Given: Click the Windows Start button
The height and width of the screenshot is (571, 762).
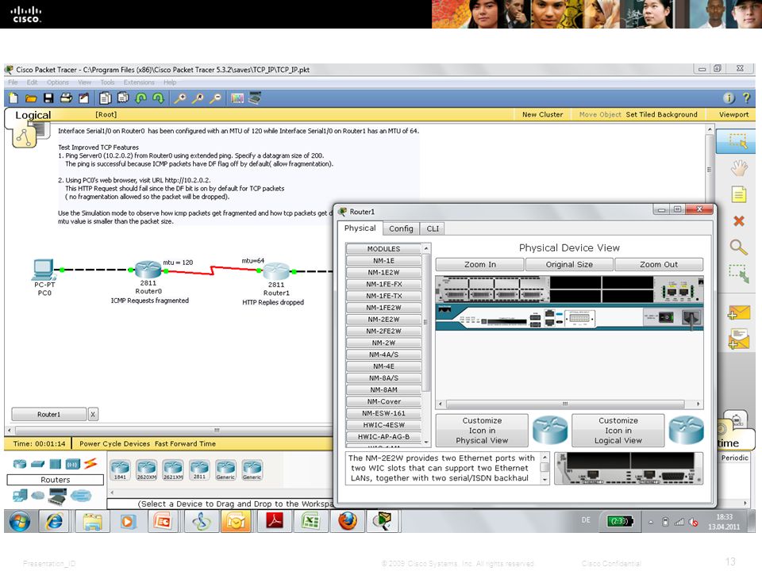Looking at the screenshot, I should pyautogui.click(x=20, y=522).
